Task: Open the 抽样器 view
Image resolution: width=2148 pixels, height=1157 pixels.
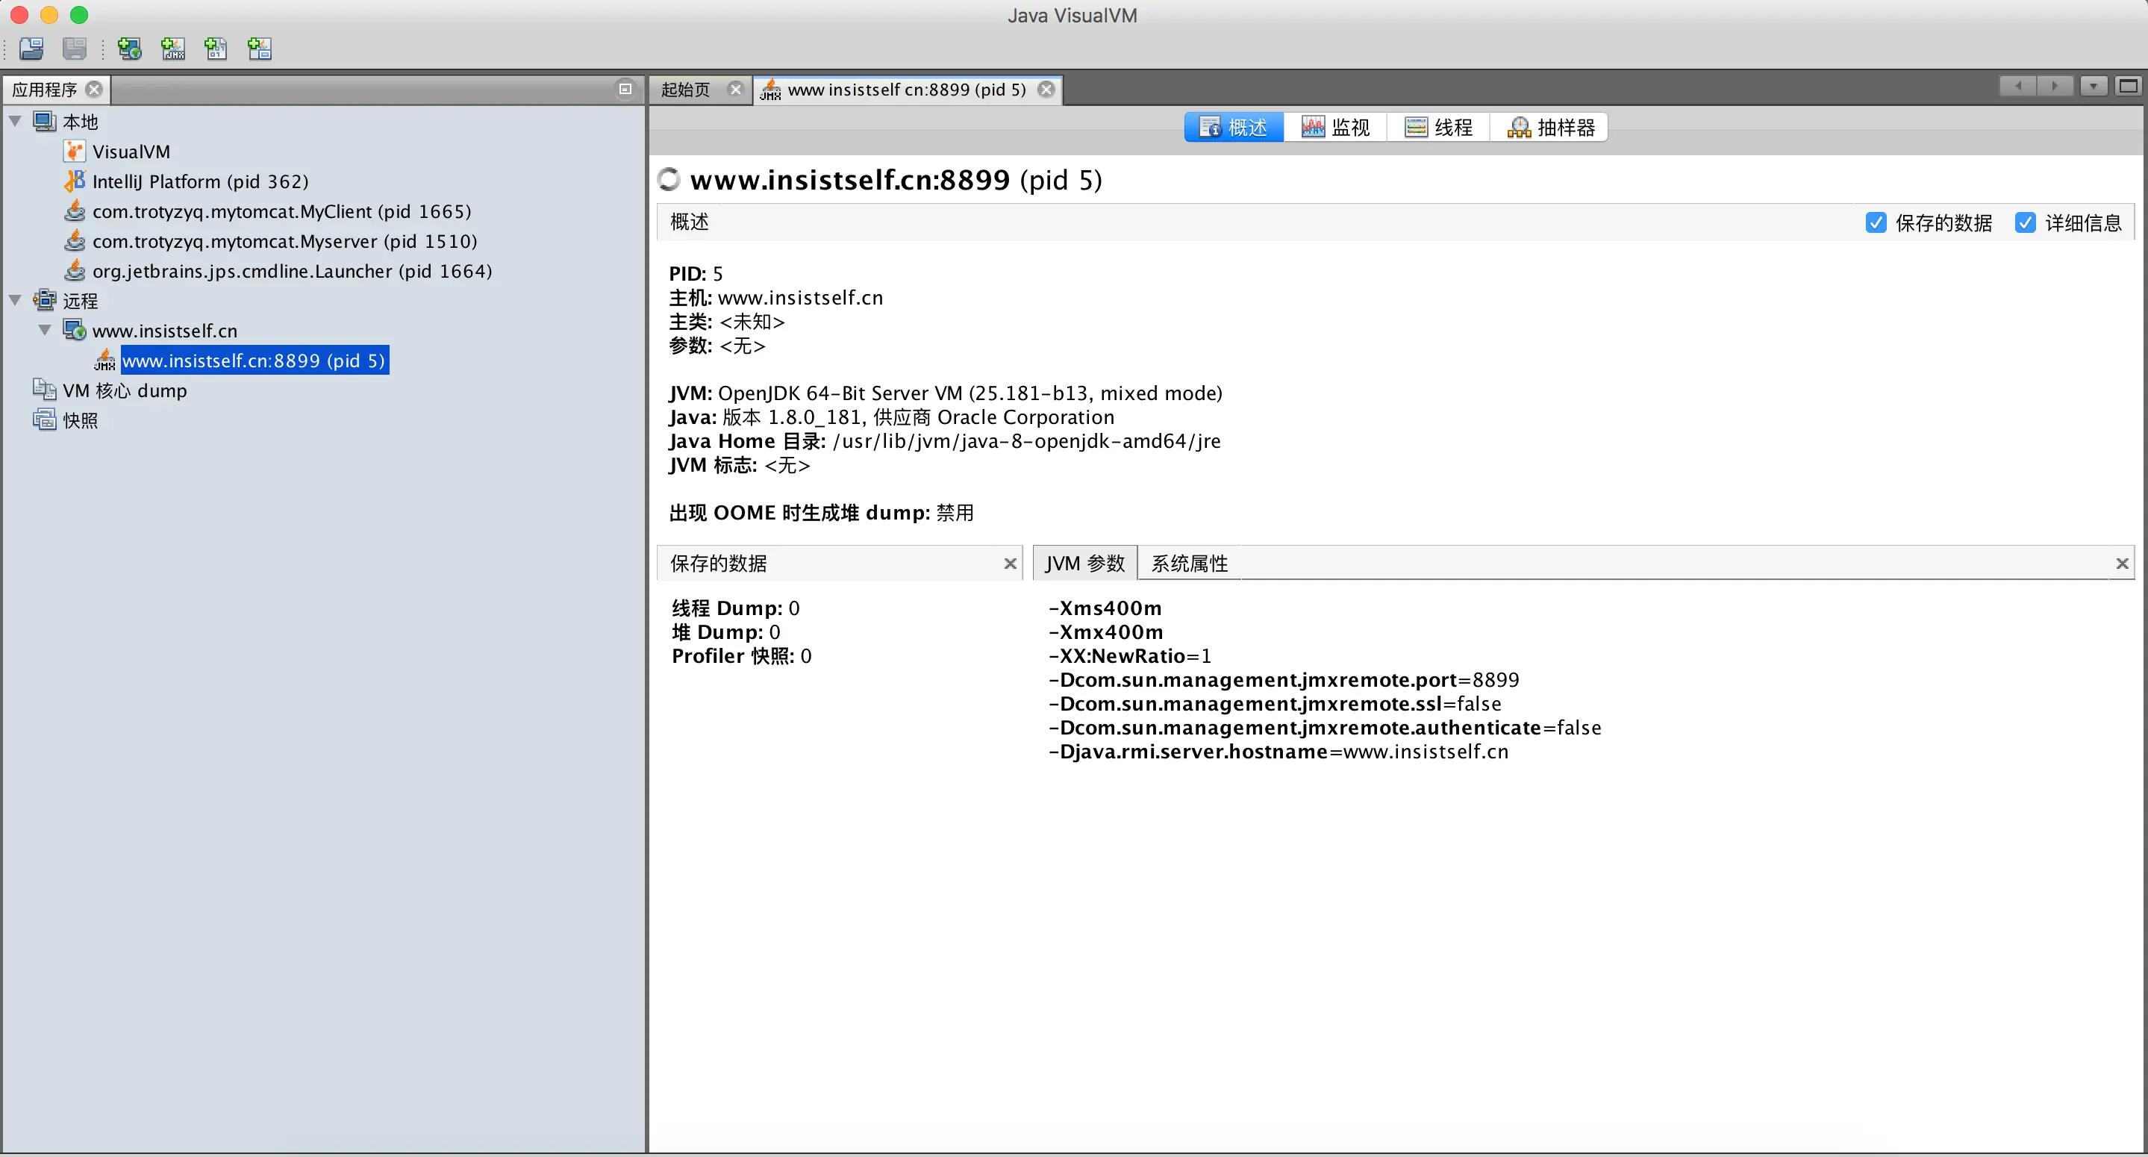Action: pos(1551,128)
